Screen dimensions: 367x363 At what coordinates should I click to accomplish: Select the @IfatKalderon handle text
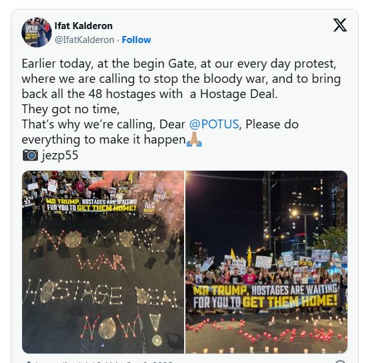84,40
